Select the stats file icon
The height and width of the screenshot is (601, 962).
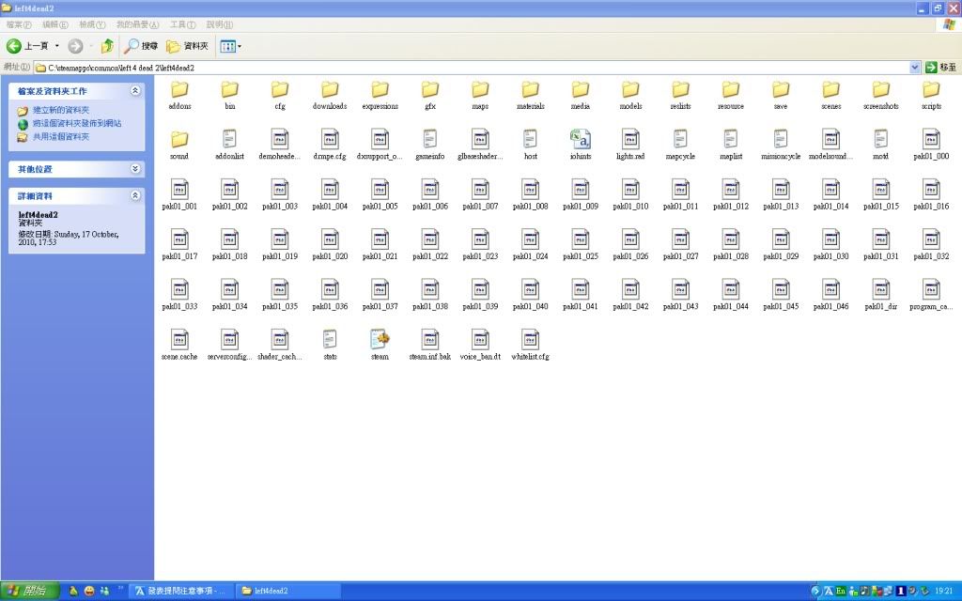[x=330, y=340]
